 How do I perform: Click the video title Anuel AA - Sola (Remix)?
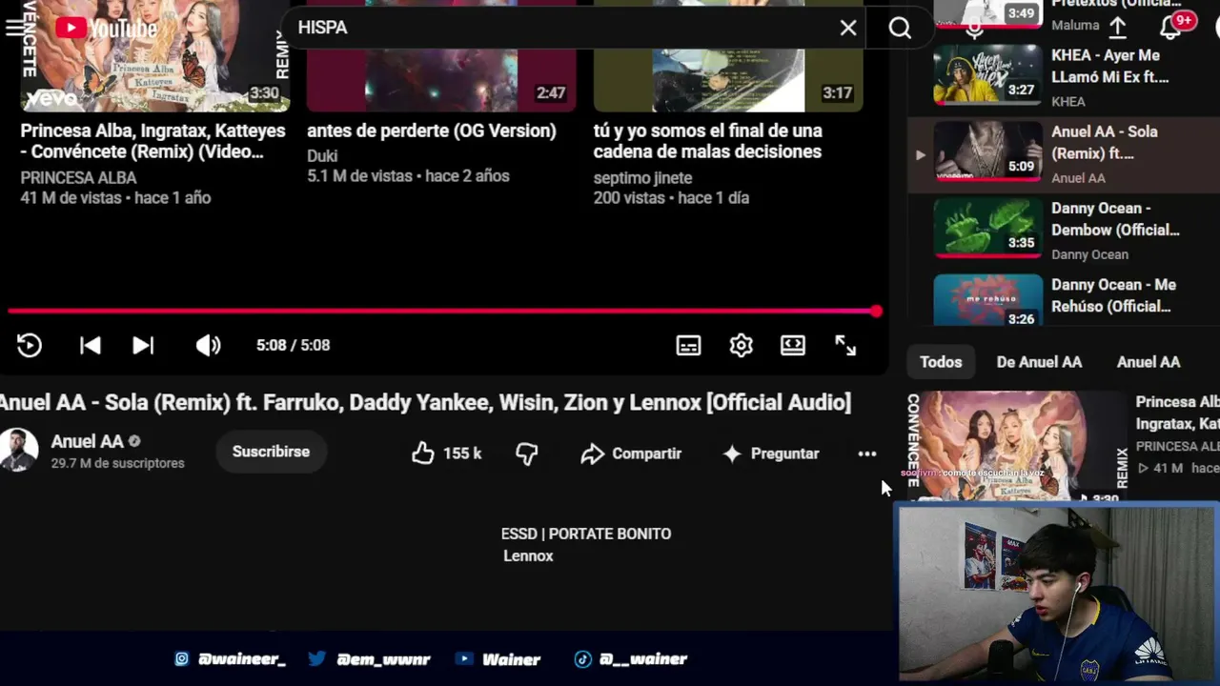pos(425,402)
